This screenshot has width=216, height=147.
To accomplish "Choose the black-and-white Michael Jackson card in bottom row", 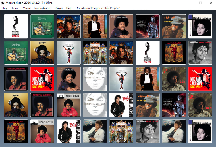I will tap(200, 131).
